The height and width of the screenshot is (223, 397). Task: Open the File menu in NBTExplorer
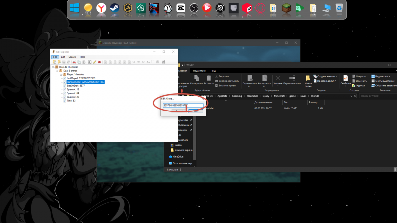click(x=55, y=57)
